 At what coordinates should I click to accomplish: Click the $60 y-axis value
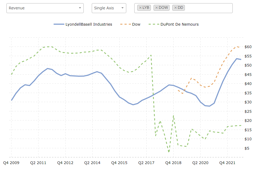248,47
